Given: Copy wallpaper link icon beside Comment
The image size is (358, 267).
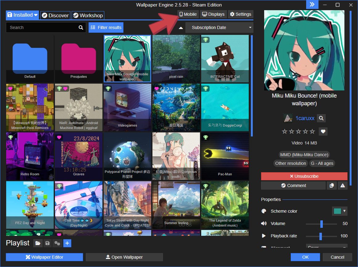Looking at the screenshot, I should point(331,186).
